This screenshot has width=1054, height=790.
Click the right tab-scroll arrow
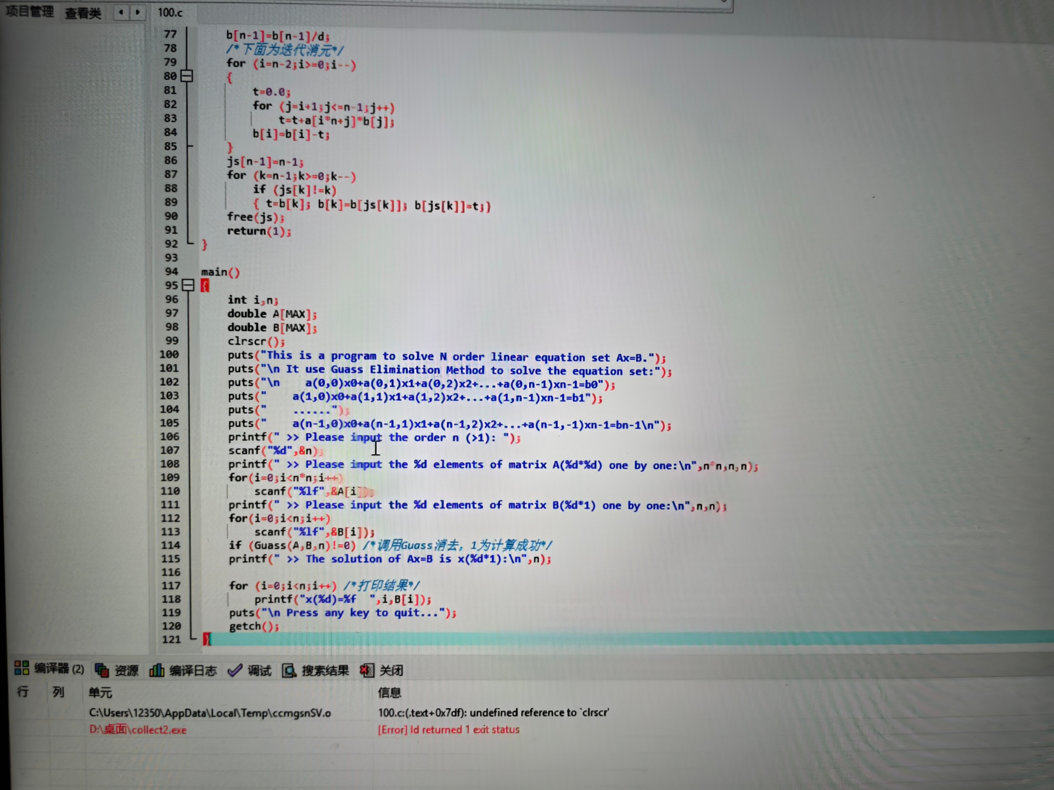pos(138,12)
